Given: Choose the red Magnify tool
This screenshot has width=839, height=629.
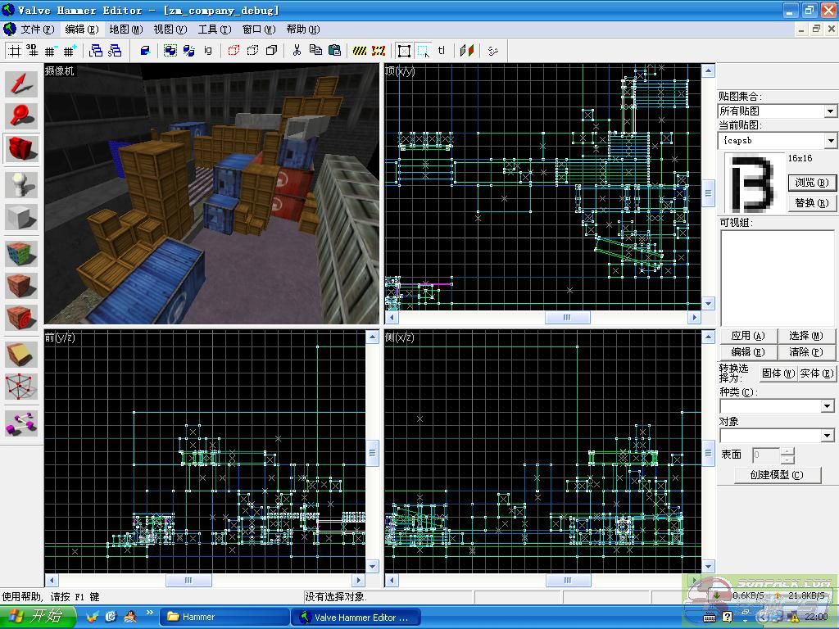Looking at the screenshot, I should [22, 115].
